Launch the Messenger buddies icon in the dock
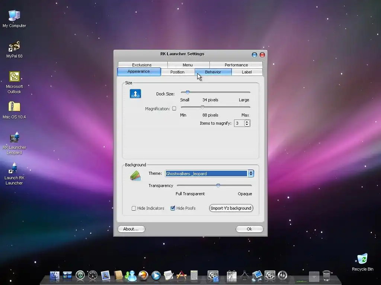381x285 pixels. 131,276
